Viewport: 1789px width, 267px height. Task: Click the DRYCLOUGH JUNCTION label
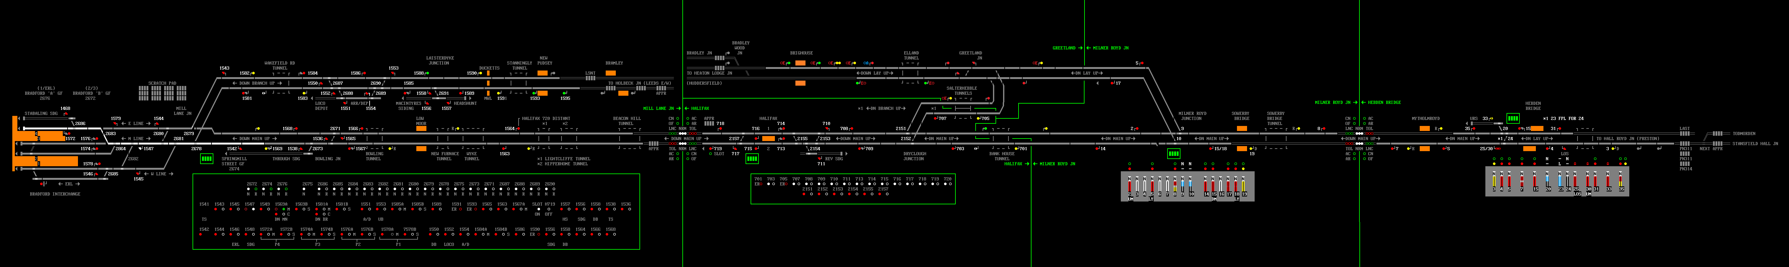point(914,156)
